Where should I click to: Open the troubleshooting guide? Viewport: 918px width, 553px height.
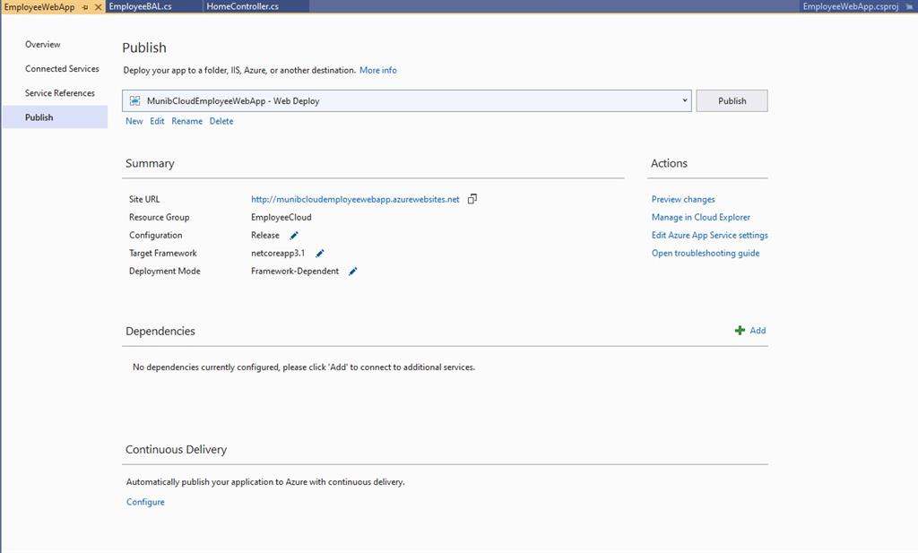706,253
